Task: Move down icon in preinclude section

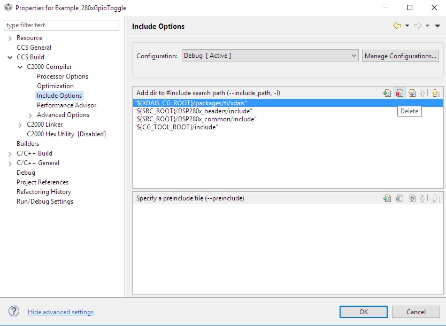Action: (x=436, y=198)
